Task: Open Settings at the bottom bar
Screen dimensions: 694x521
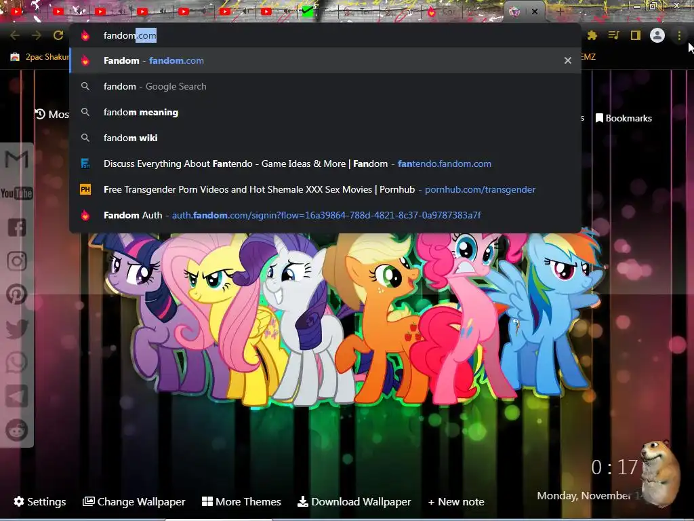Action: tap(40, 501)
